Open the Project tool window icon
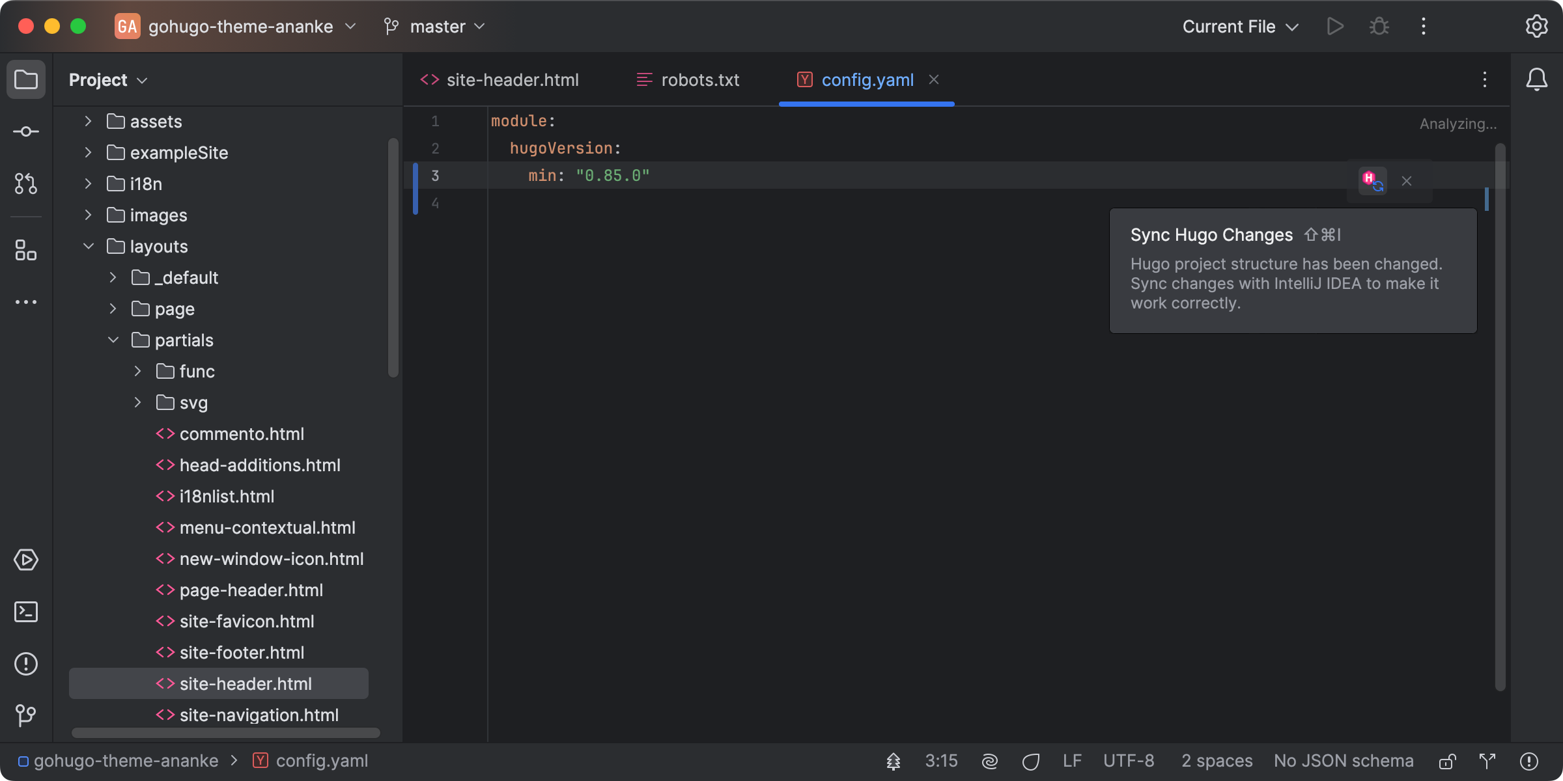1563x781 pixels. 26,80
